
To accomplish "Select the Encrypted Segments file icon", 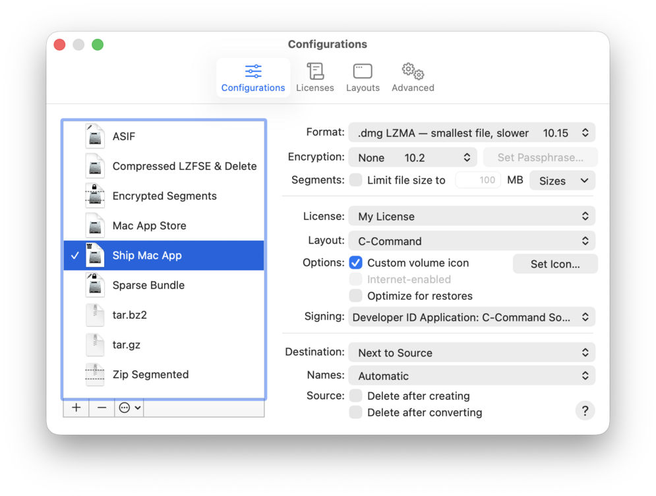I will (x=95, y=196).
